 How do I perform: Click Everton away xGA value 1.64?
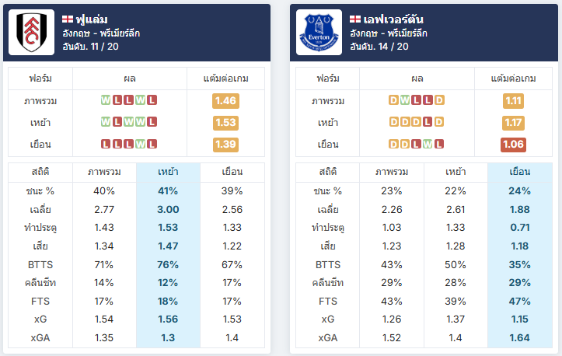pos(520,337)
